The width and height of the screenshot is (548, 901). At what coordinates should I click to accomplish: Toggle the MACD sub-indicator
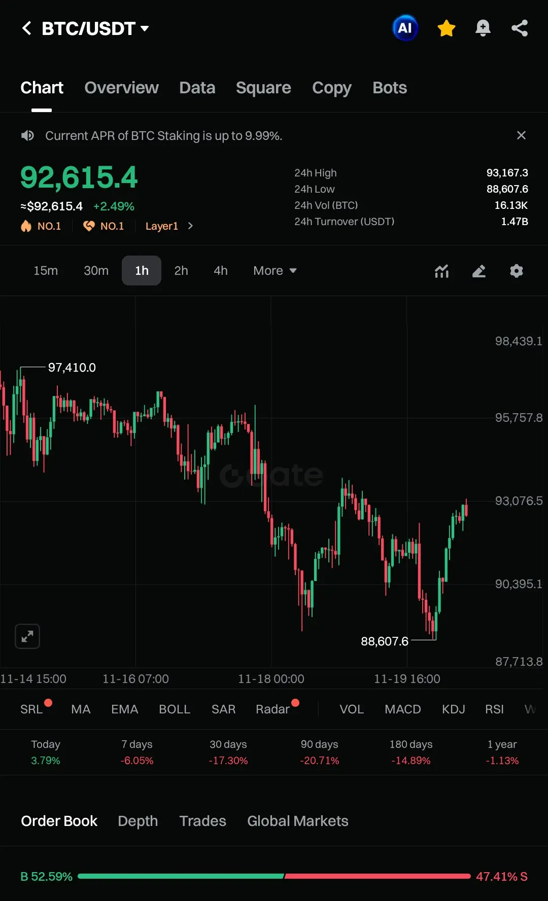click(x=403, y=709)
